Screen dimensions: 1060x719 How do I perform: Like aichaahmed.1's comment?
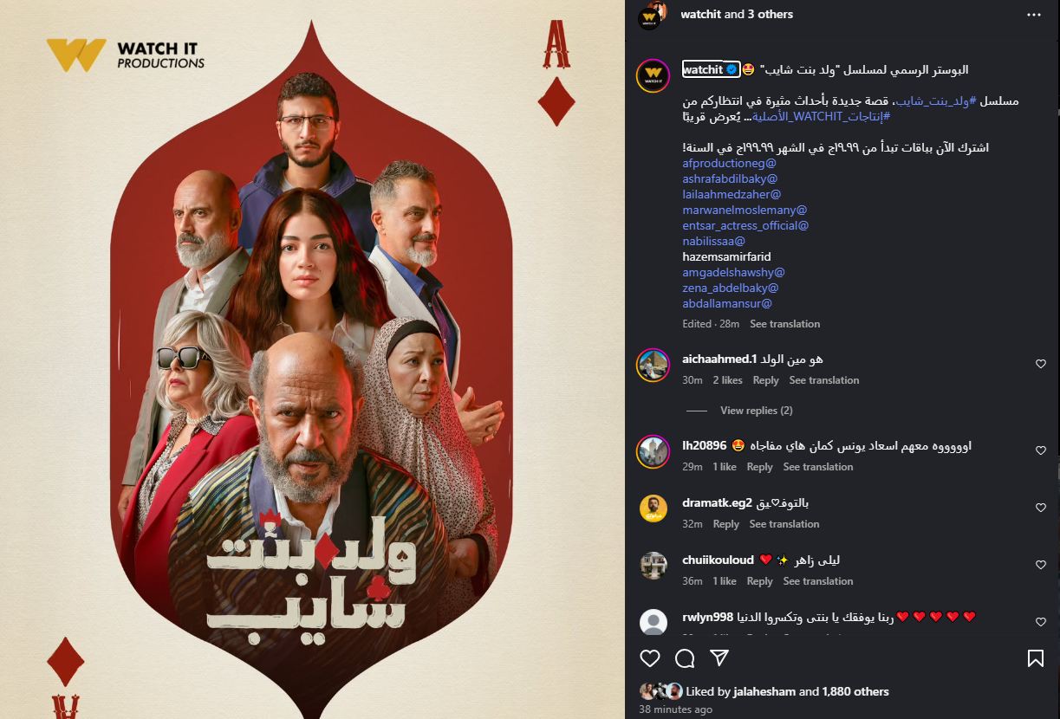point(1041,365)
